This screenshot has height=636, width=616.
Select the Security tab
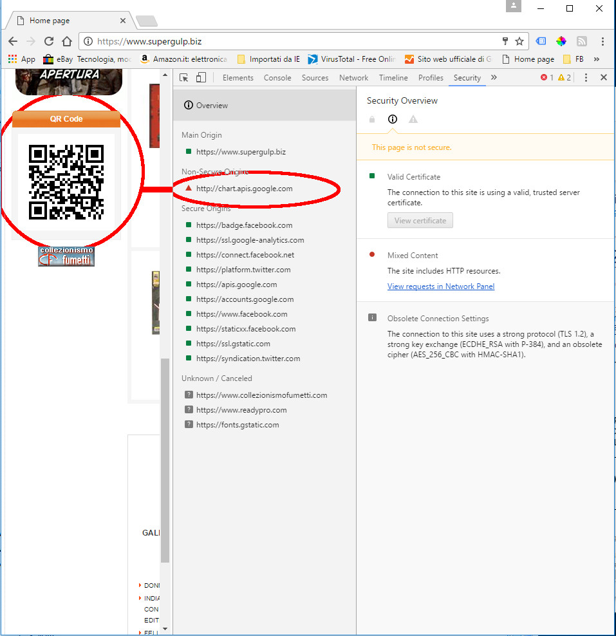tap(467, 78)
